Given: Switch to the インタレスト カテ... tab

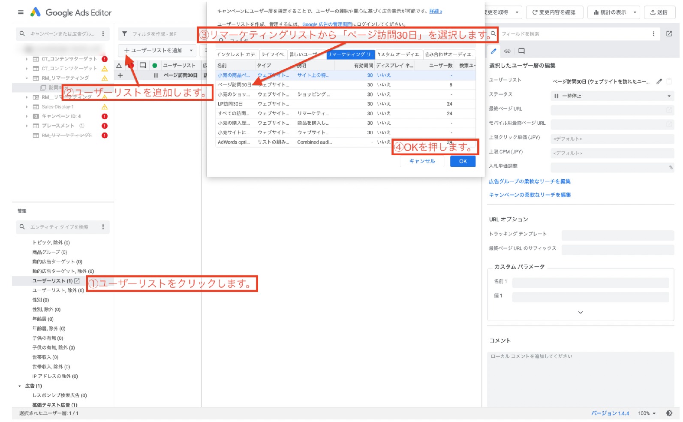Looking at the screenshot, I should click(x=237, y=54).
